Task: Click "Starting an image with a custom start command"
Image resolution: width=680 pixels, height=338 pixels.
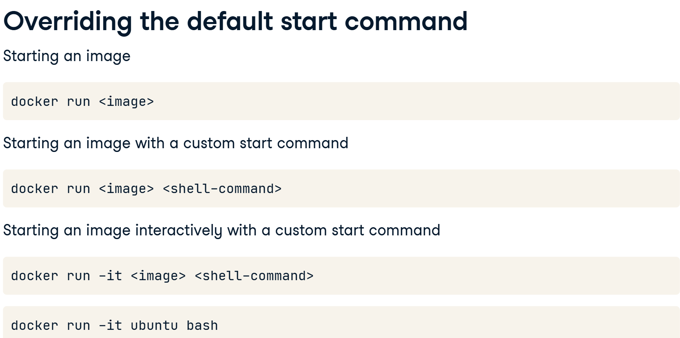Action: pos(176,143)
